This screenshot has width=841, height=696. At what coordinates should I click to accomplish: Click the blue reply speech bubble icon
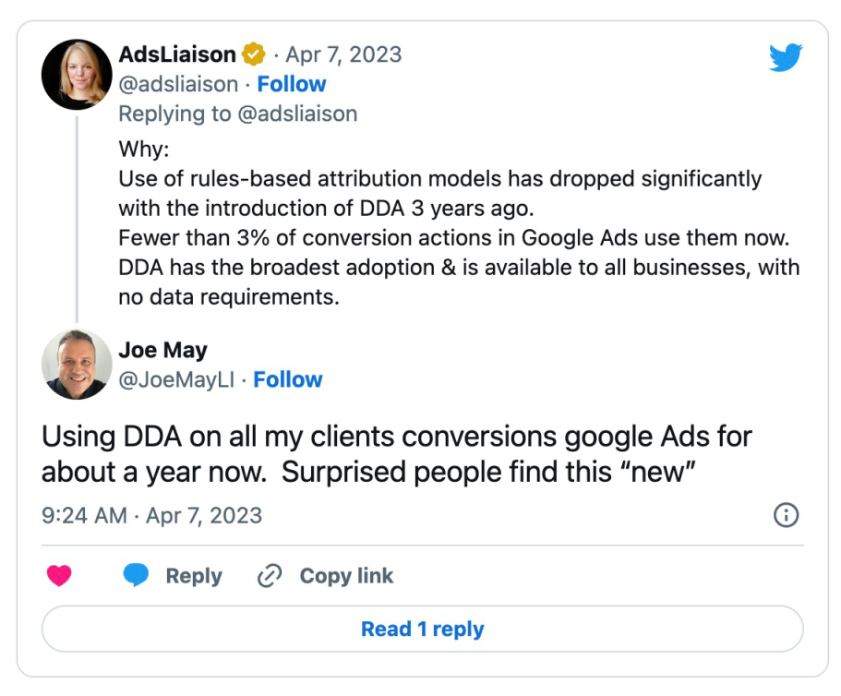point(137,576)
